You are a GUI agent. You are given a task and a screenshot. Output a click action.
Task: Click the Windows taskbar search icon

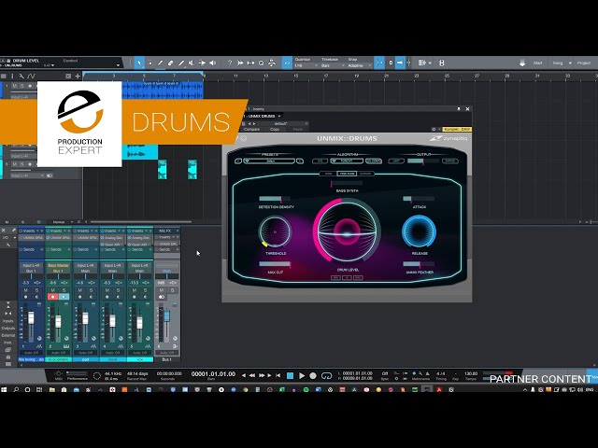pyautogui.click(x=16, y=390)
